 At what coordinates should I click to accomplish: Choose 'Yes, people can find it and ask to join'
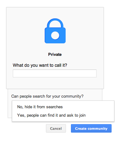63,115
